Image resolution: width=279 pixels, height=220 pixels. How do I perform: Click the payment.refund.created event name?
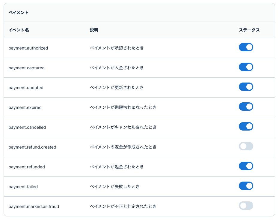(32, 147)
